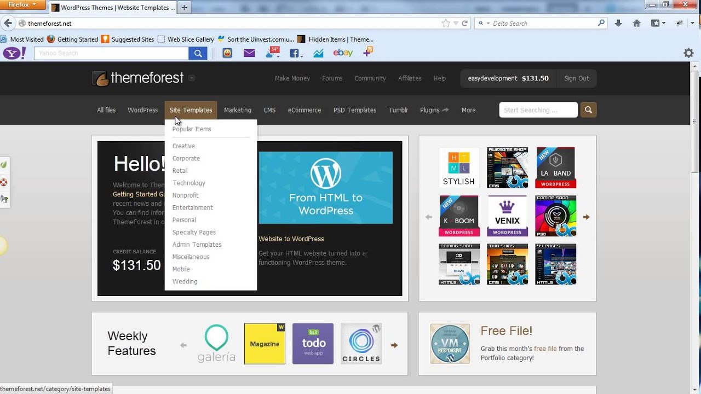
Task: Select Creative from Site Templates menu
Action: pyautogui.click(x=183, y=146)
